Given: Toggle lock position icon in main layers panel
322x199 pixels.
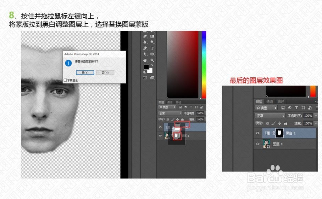Looking at the screenshot, I should 177,119.
